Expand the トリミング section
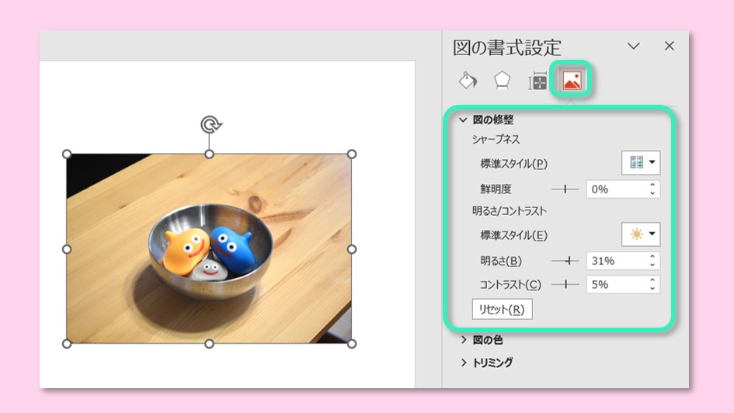 point(464,363)
